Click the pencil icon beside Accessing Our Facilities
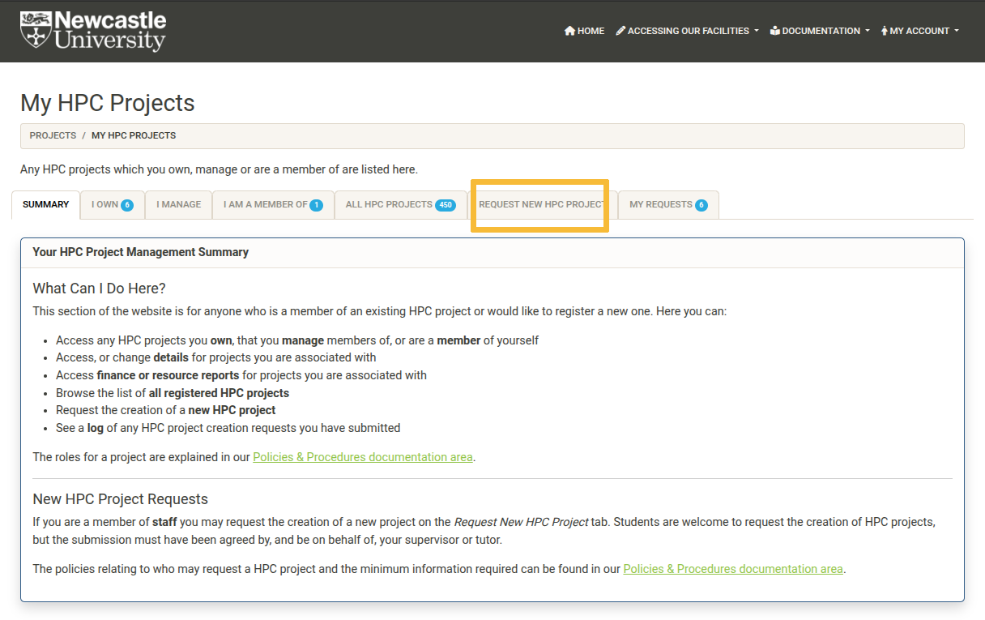Image resolution: width=985 pixels, height=620 pixels. coord(620,31)
